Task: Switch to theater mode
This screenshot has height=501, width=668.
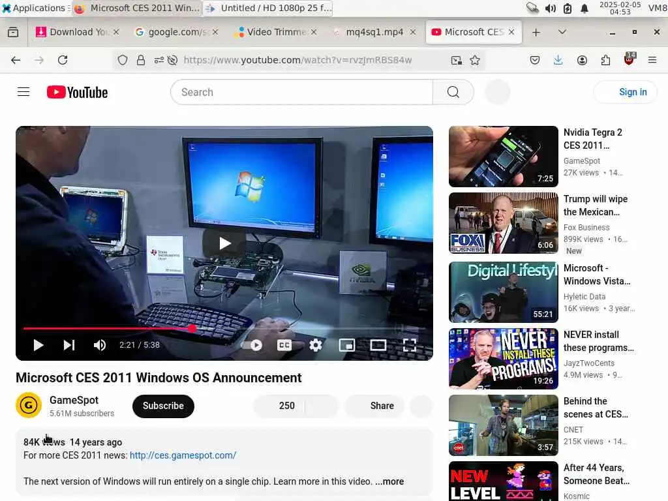Action: (x=378, y=345)
